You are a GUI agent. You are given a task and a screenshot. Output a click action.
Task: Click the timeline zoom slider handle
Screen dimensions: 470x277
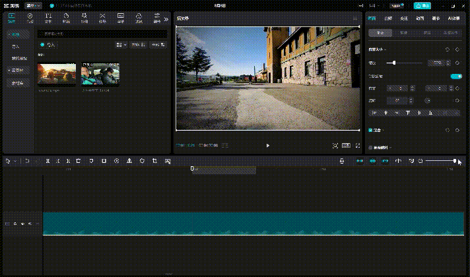455,161
